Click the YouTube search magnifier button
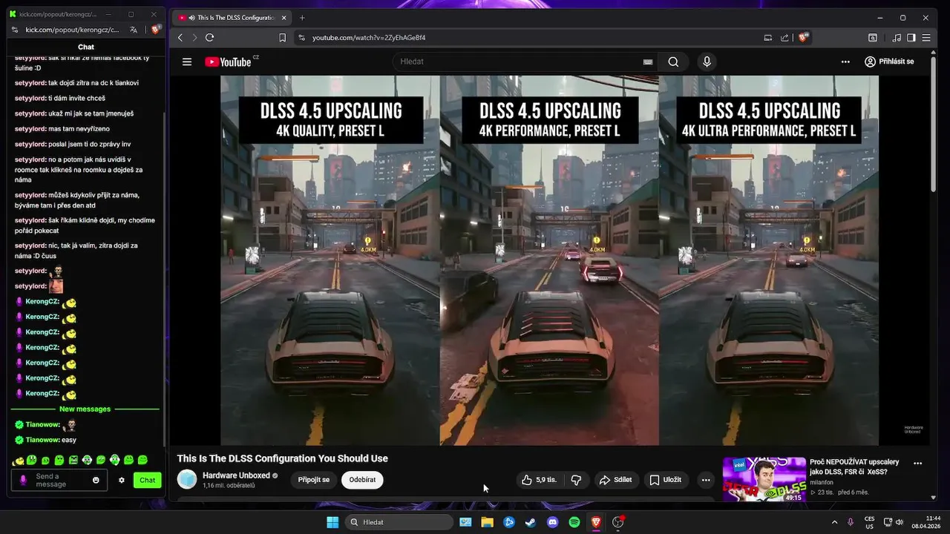 [x=673, y=62]
